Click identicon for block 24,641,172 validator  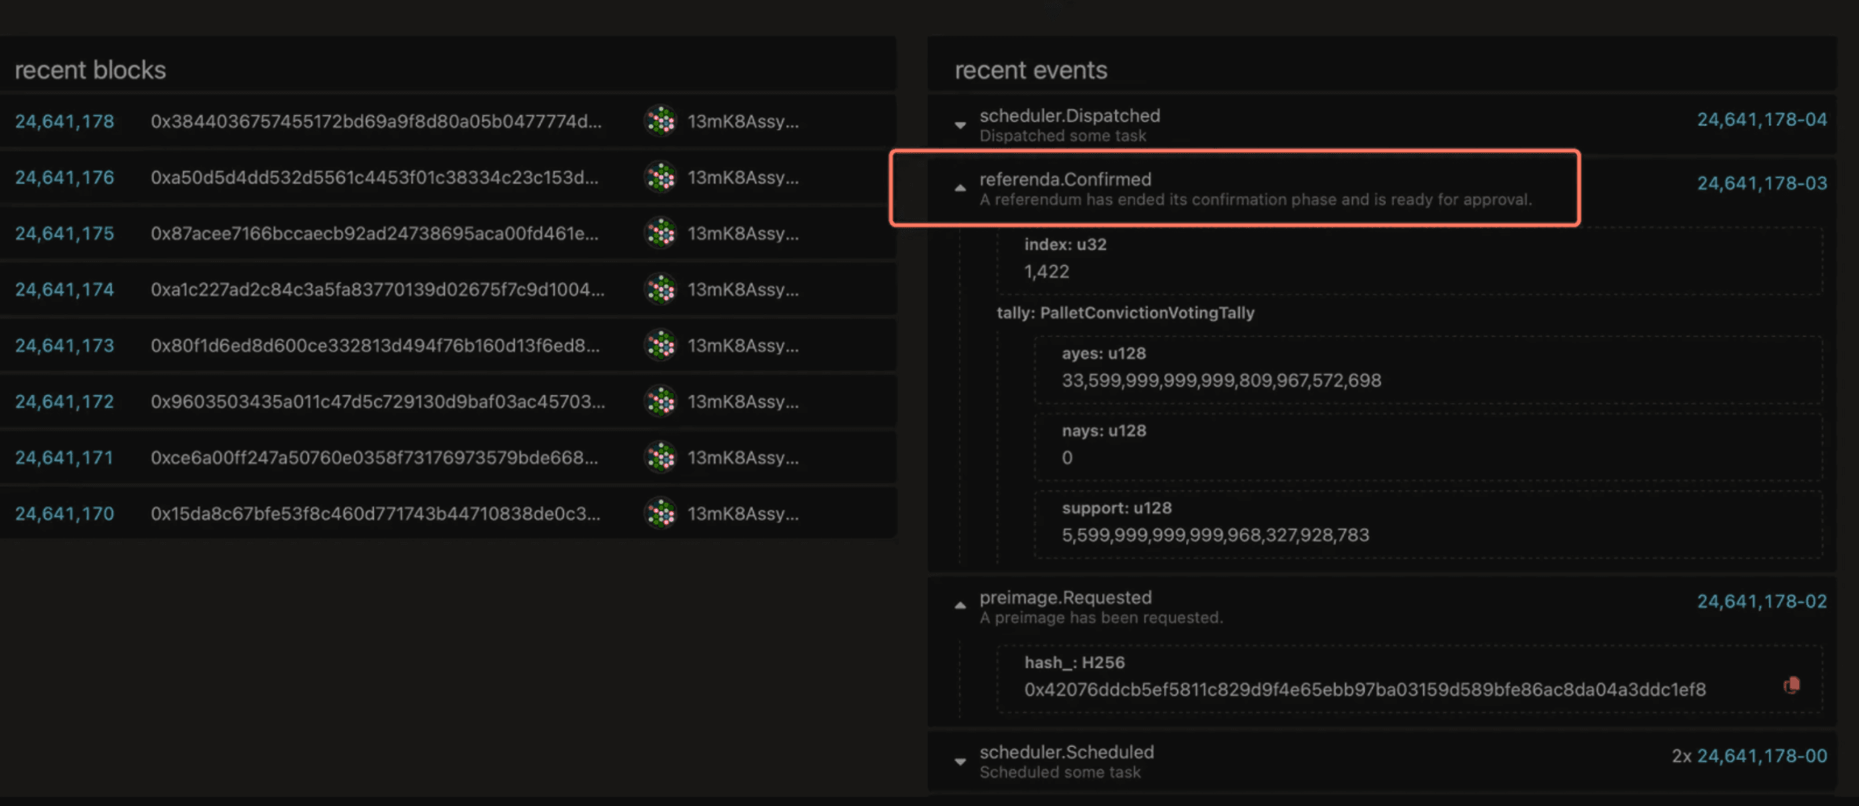click(660, 401)
